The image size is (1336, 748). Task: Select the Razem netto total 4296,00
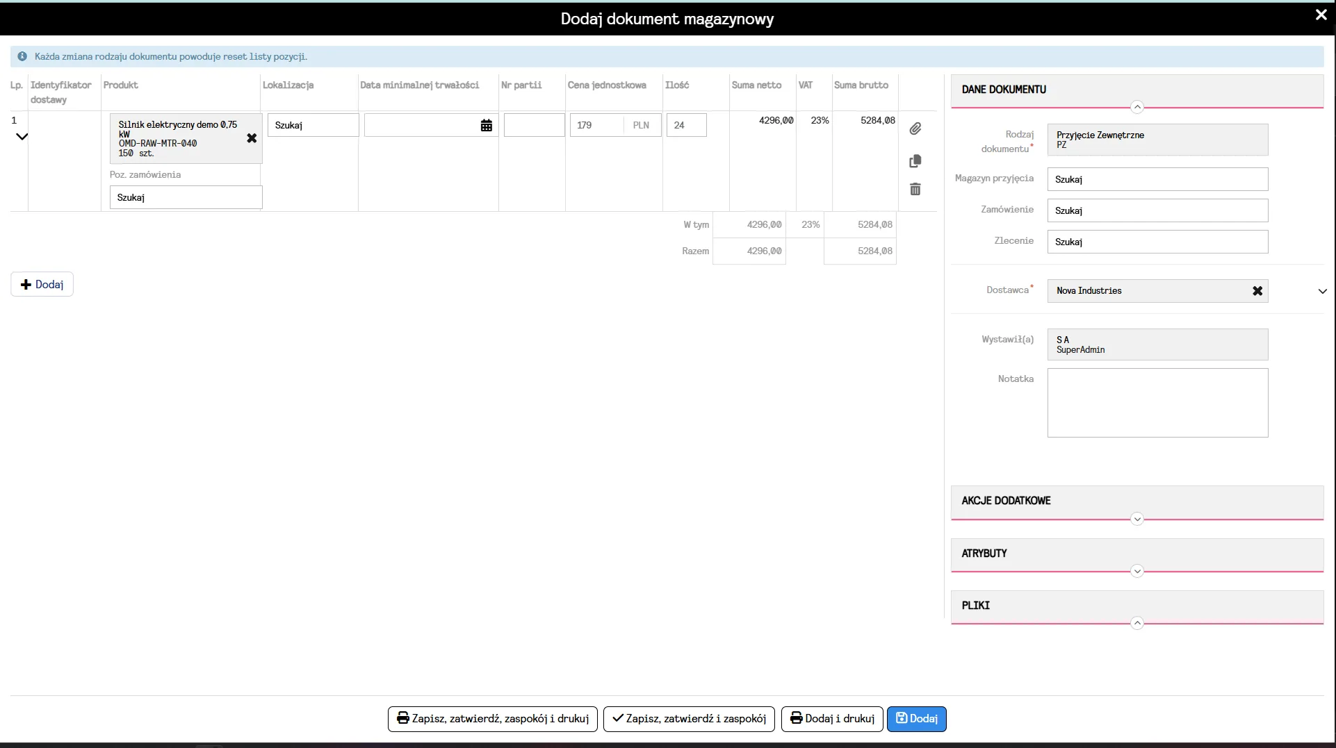[x=764, y=251]
